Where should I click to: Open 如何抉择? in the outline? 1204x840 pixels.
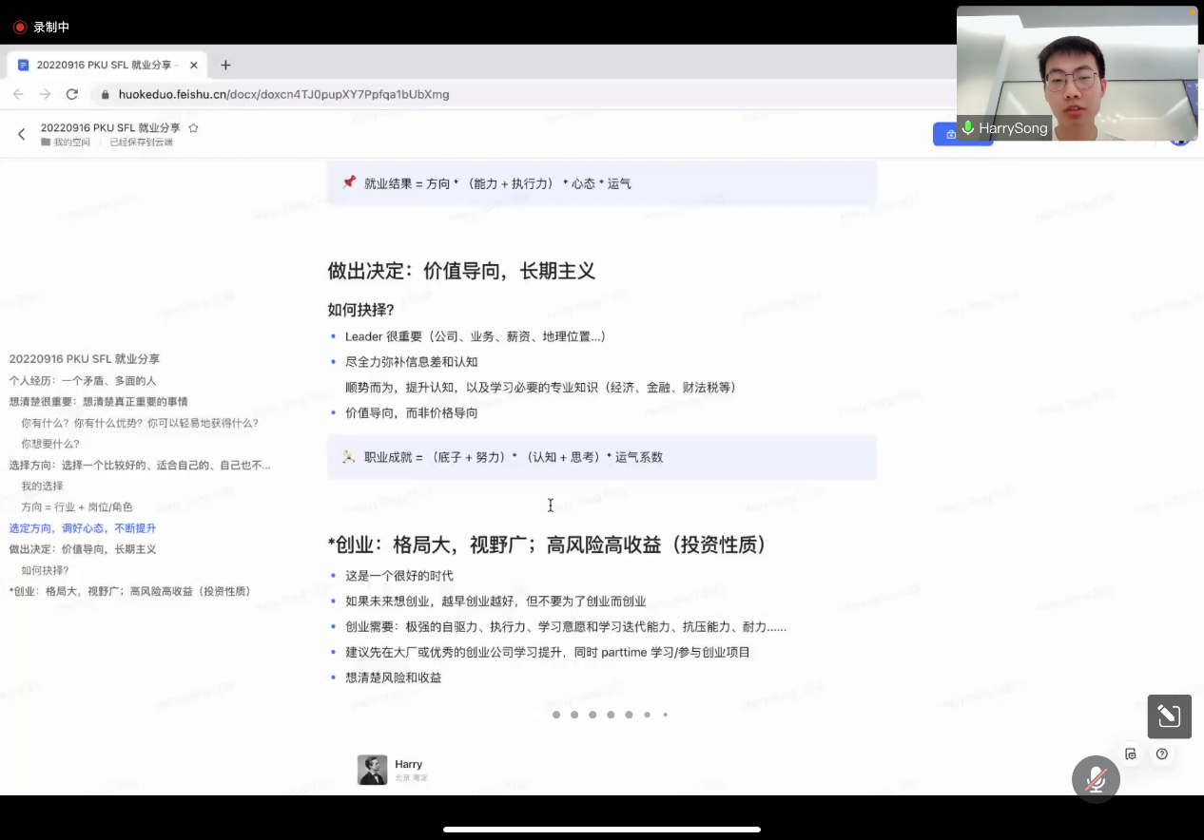pyautogui.click(x=45, y=570)
